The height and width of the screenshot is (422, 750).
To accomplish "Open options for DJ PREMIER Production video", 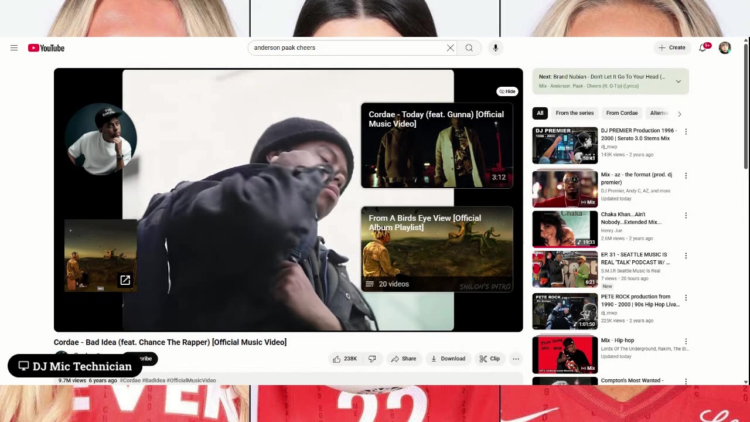I will 686,132.
